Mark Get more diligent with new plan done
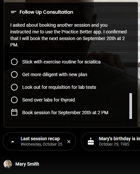140x174 pixels. click(x=14, y=74)
